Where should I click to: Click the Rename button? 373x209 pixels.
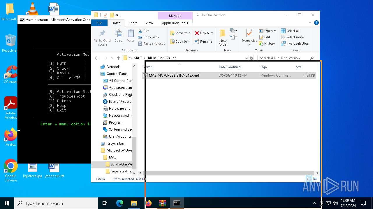click(x=203, y=42)
